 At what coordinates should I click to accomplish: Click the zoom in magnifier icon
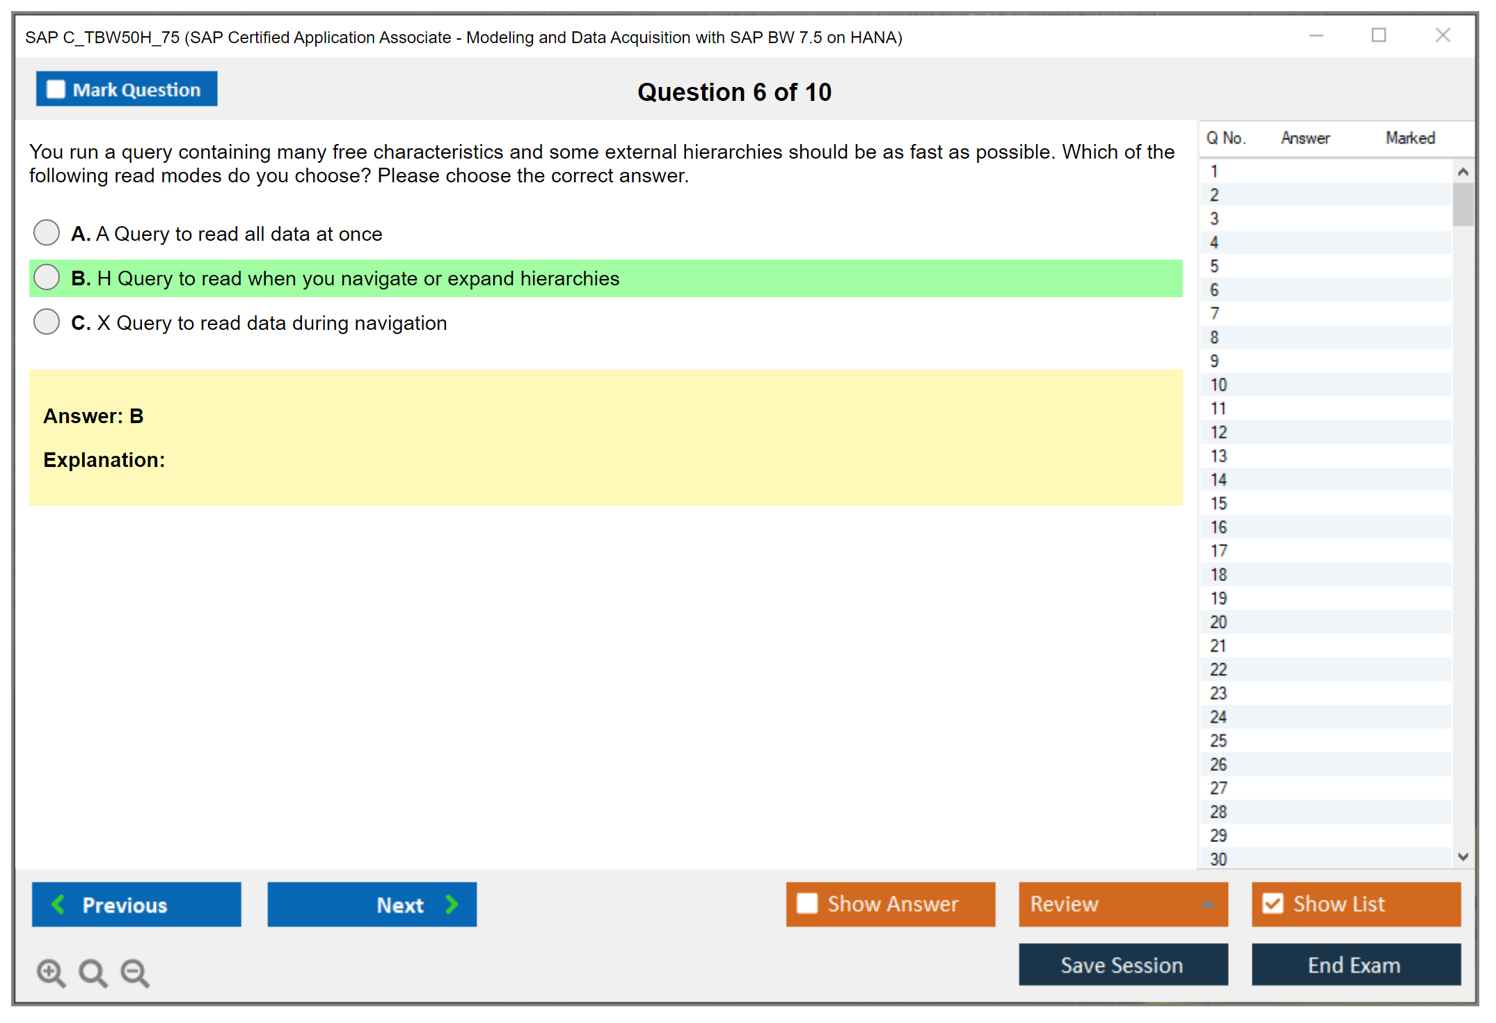(50, 972)
